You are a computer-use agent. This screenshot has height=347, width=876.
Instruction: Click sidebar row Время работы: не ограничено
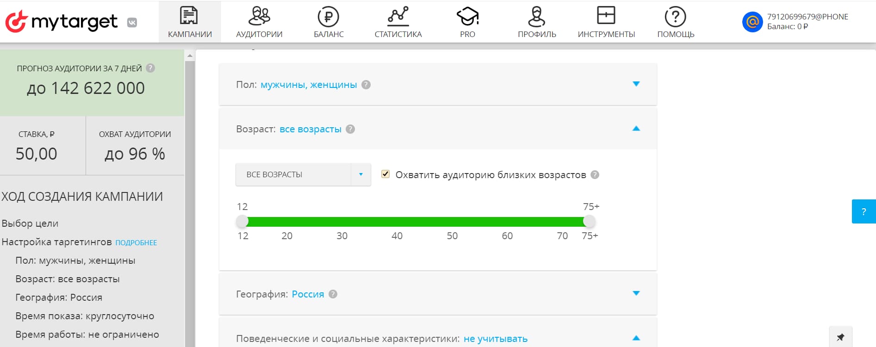click(x=87, y=335)
